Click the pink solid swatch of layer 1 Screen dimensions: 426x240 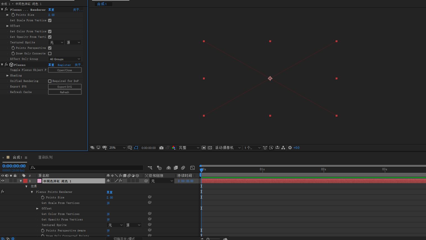point(39,181)
